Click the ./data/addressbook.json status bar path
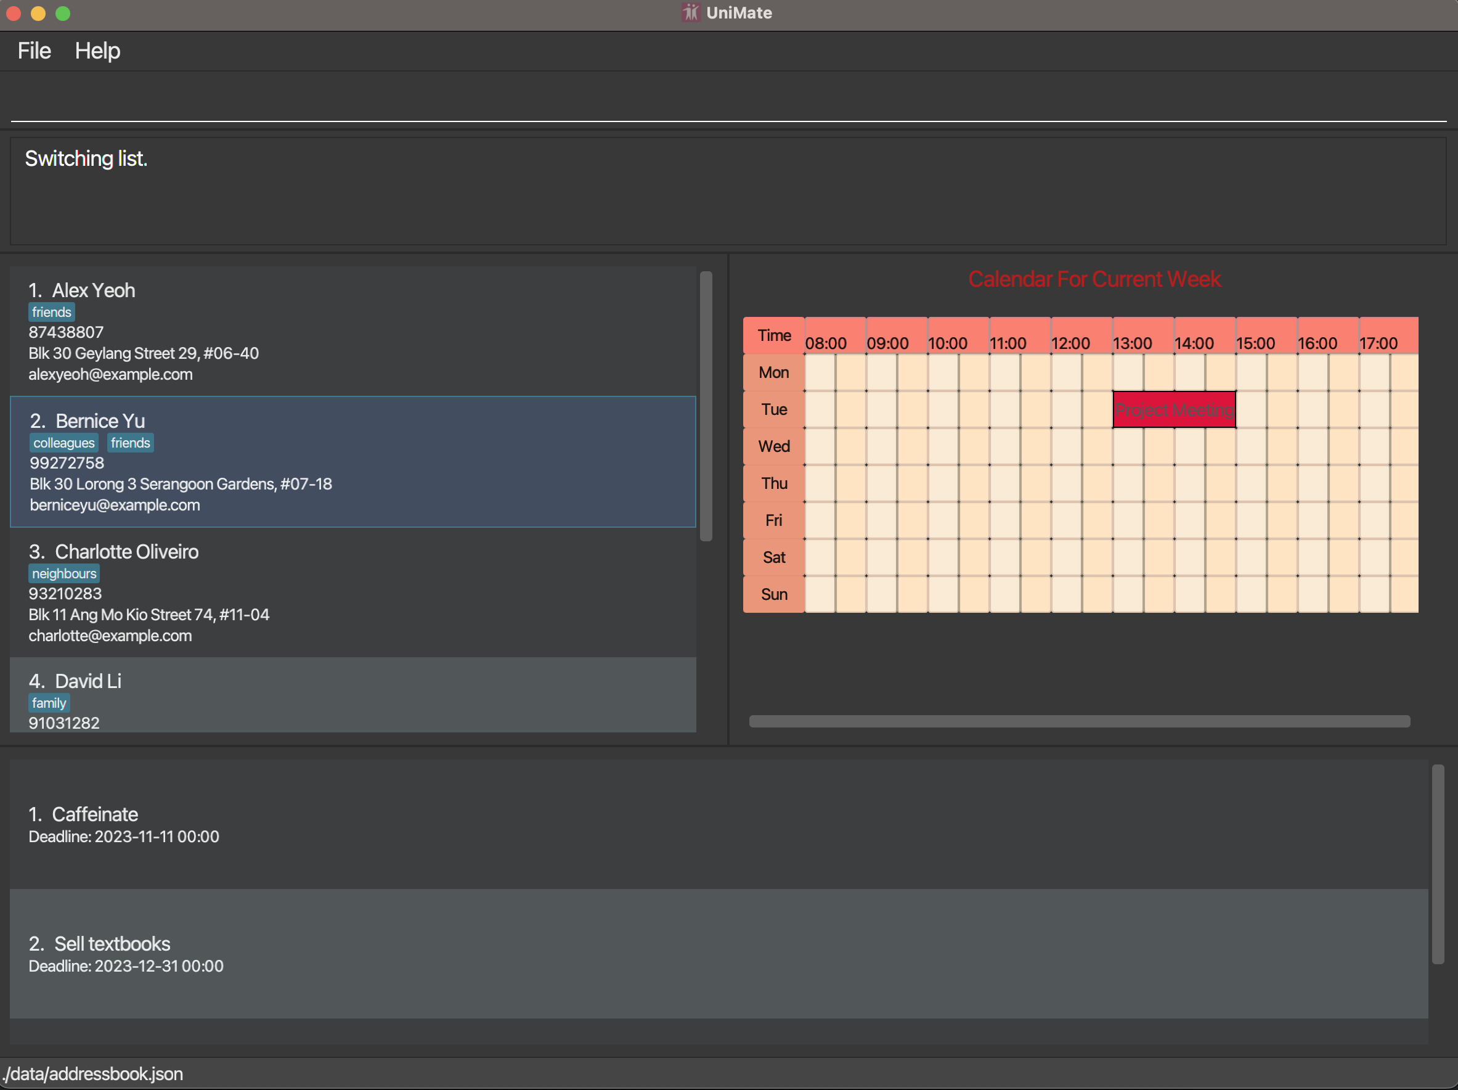This screenshot has height=1090, width=1458. [x=92, y=1074]
